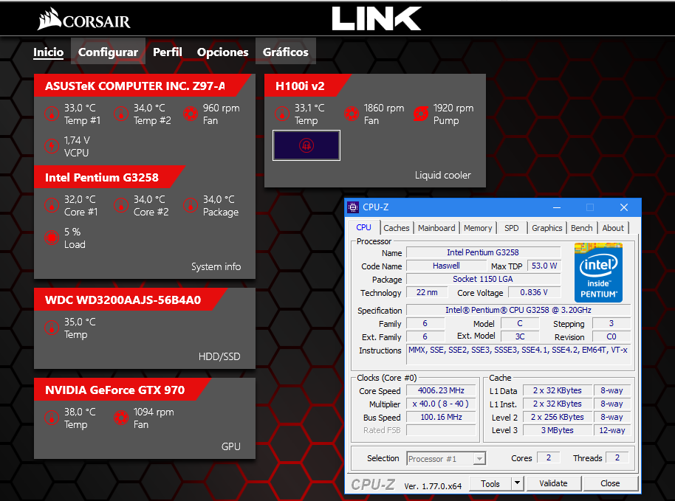Minimize the CPU-Z window
This screenshot has height=501, width=675.
click(x=557, y=207)
